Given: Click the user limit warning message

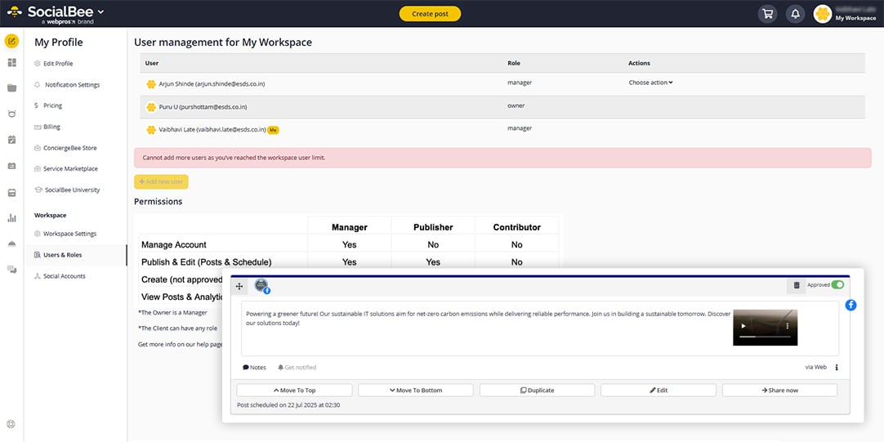Looking at the screenshot, I should pos(502,158).
